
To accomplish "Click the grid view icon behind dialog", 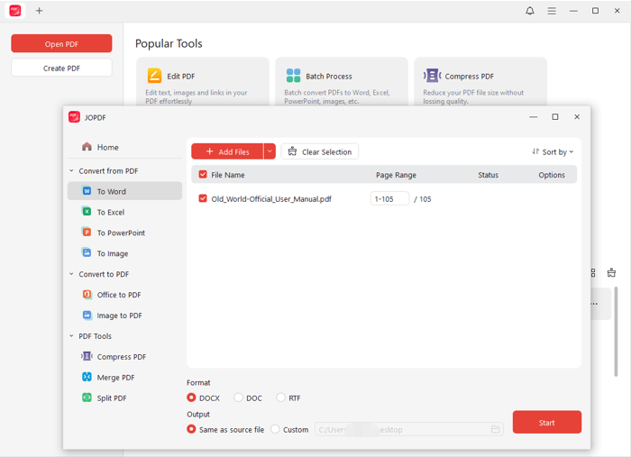I will tap(593, 273).
